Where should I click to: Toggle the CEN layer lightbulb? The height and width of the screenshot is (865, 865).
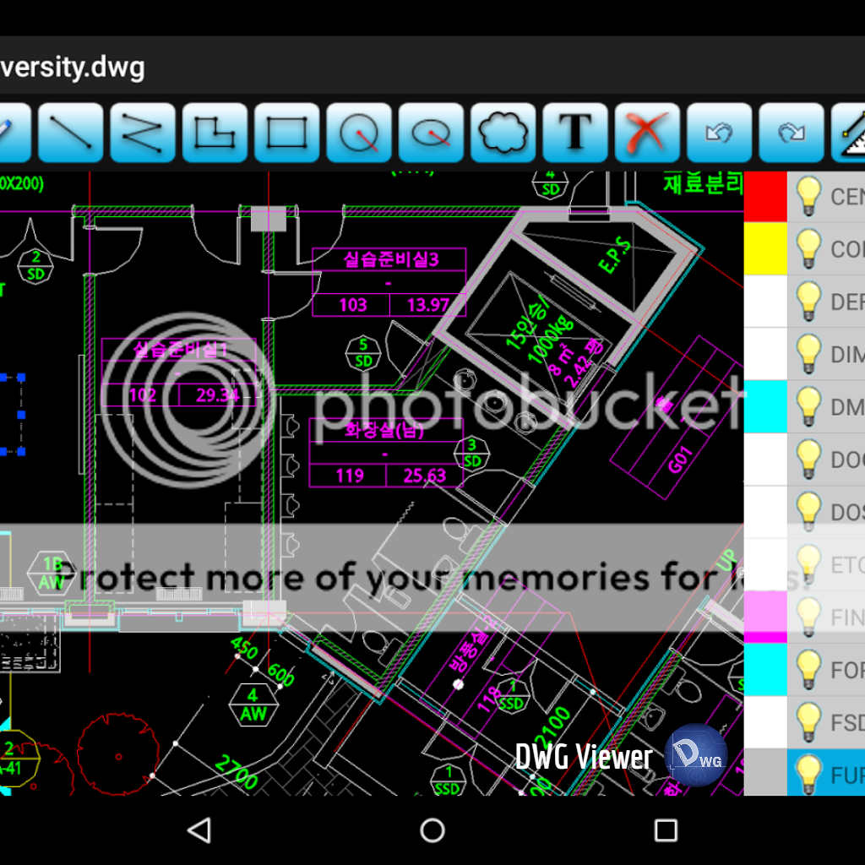(808, 197)
